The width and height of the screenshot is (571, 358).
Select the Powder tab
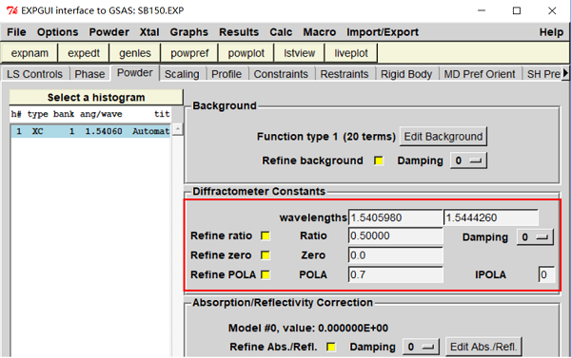(x=135, y=73)
